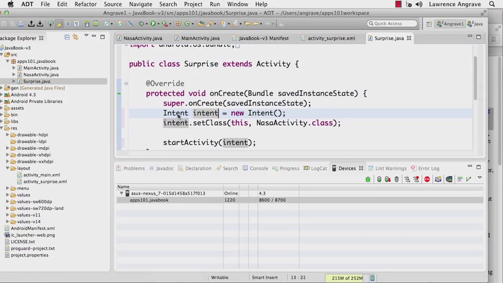This screenshot has width=503, height=283.
Task: Open the Navigate menu
Action: coord(140,4)
